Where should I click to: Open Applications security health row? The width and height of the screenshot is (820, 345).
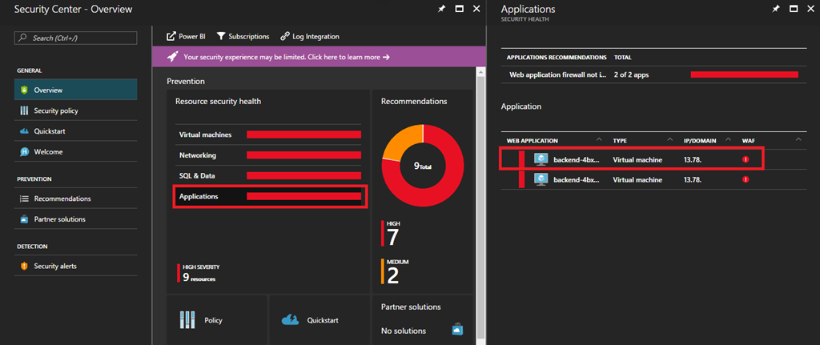click(x=270, y=197)
